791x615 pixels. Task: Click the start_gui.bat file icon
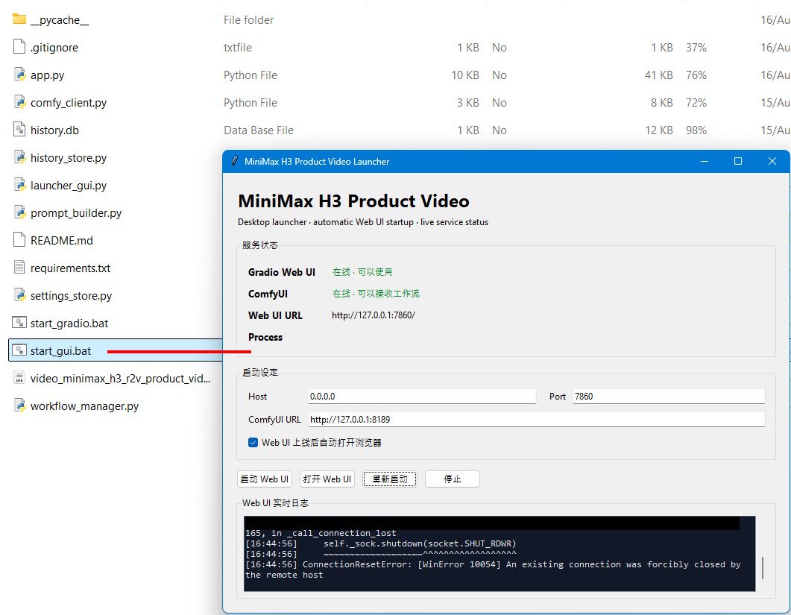coord(19,350)
